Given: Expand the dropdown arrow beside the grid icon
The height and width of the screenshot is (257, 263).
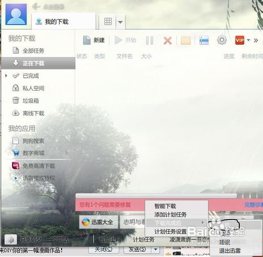Looking at the screenshot, I should (120, 22).
